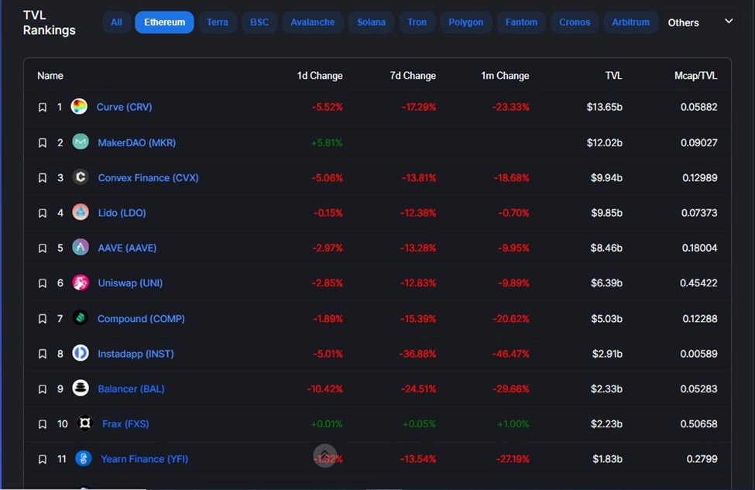Viewport: 755px width, 490px height.
Task: Bookmark the Yearn Finance (YFI) row
Action: tap(43, 460)
